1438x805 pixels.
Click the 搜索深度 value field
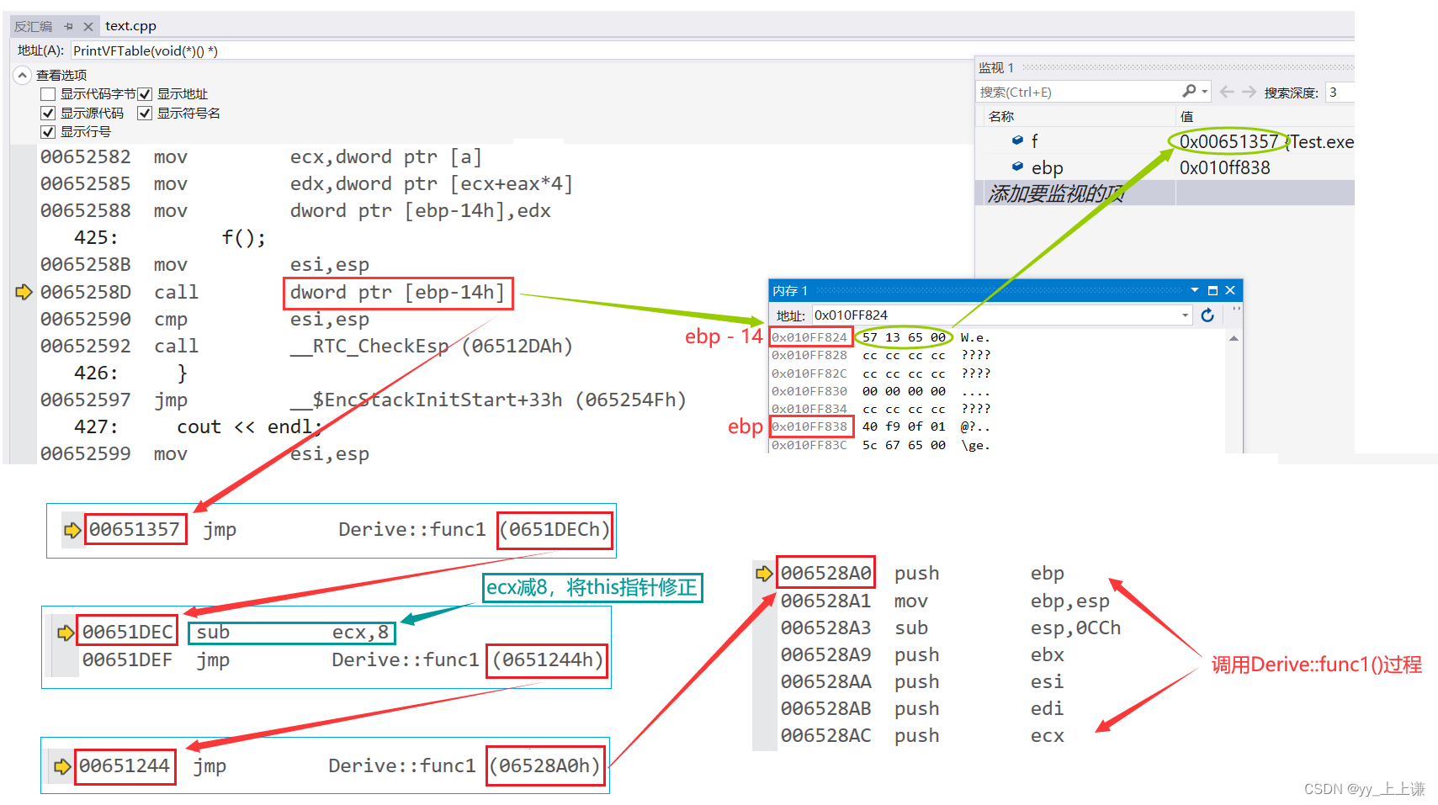1339,92
